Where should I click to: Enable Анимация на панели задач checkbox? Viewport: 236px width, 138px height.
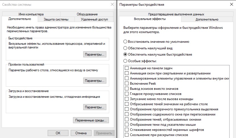point(126,68)
